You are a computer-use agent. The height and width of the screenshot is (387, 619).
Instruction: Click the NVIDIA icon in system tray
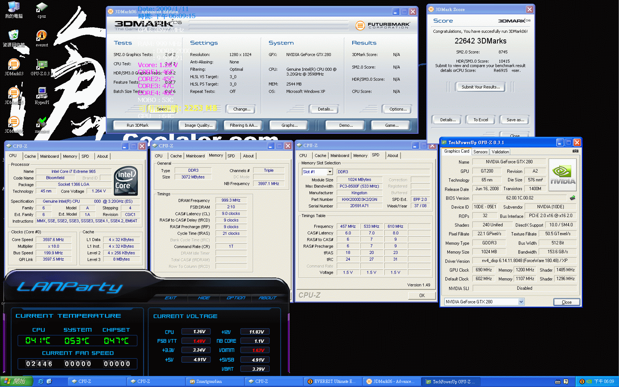pyautogui.click(x=589, y=381)
